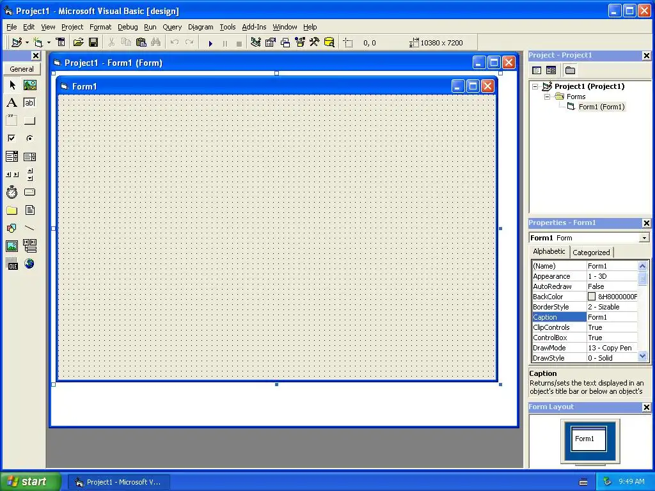The height and width of the screenshot is (491, 655).
Task: Select the VScrollBar control tool
Action: pyautogui.click(x=29, y=175)
